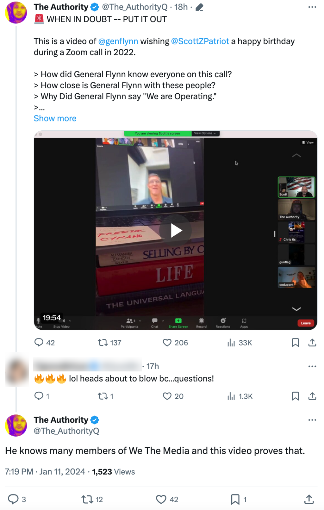Open the analytics icon showing 33K views

pos(232,342)
